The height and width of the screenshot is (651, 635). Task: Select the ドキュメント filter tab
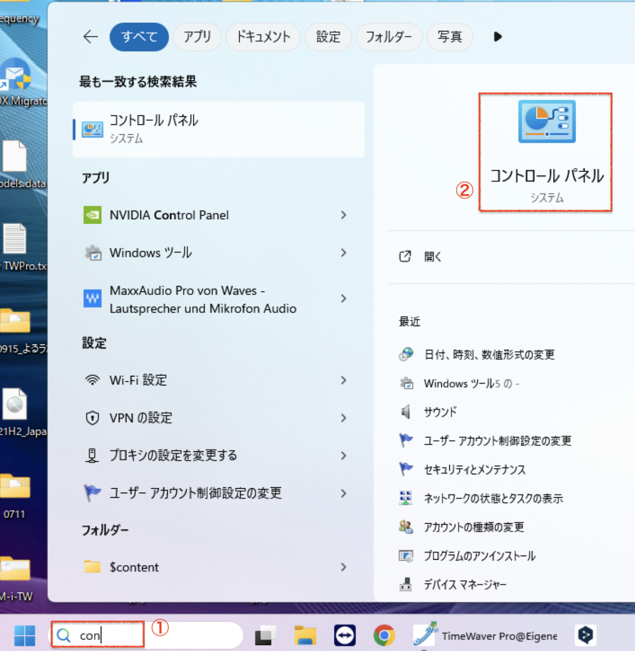coord(263,36)
